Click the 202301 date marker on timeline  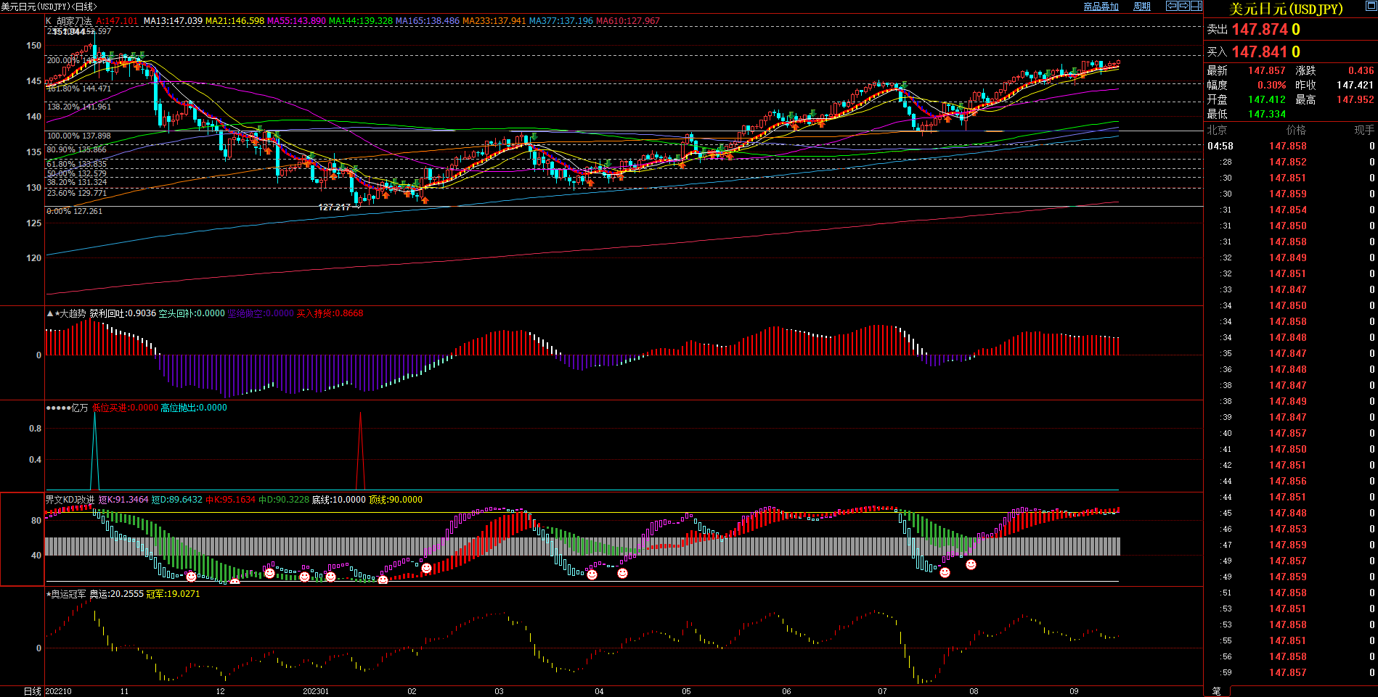click(x=316, y=691)
